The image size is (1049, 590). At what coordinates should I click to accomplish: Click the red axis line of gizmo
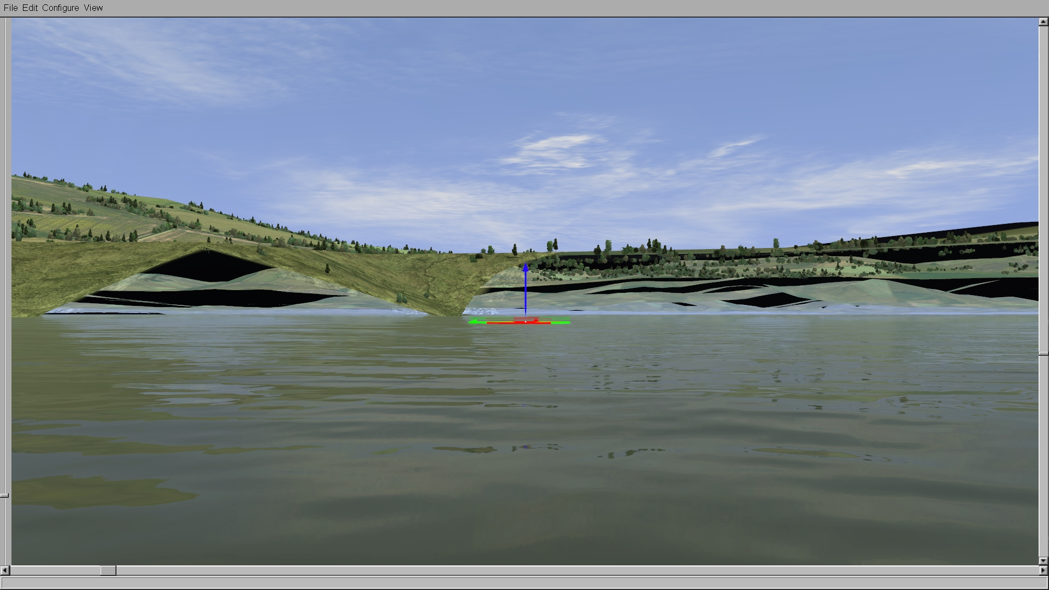(x=508, y=323)
